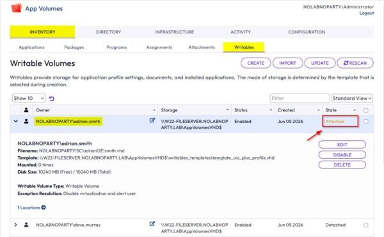Click the arrow icon next to 1 Locations
The image size is (384, 237).
coord(44,208)
